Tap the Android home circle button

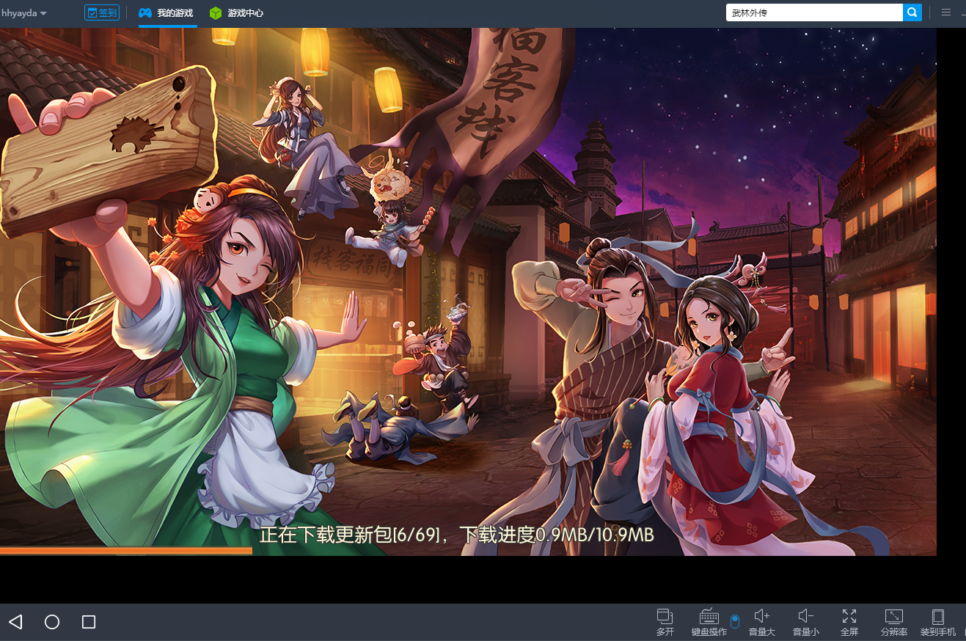click(52, 622)
